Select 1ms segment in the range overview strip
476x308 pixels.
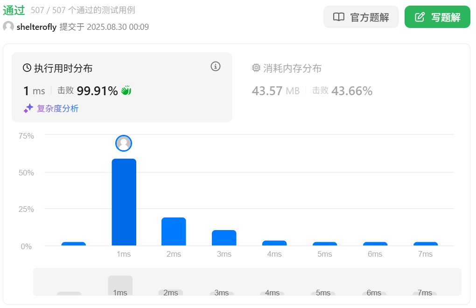click(120, 286)
